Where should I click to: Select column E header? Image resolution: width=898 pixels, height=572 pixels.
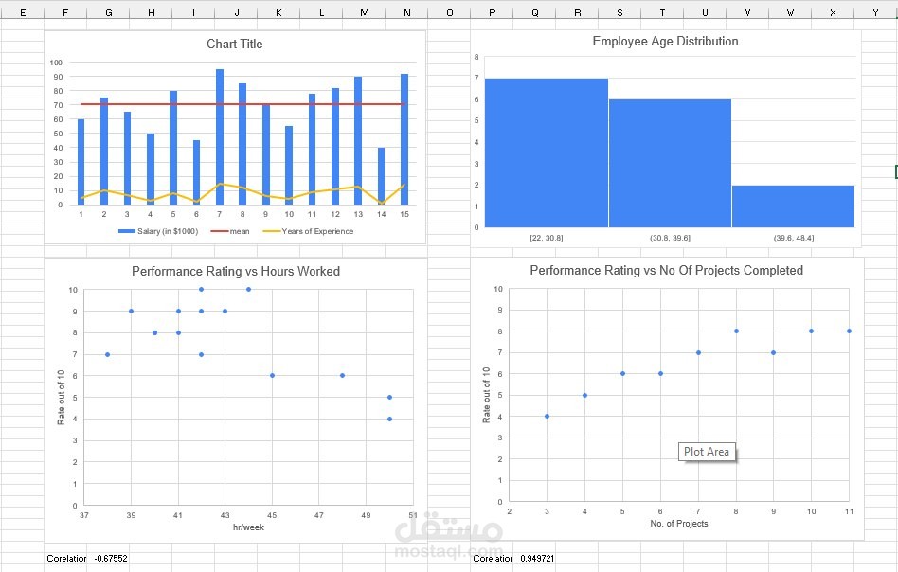(x=23, y=12)
